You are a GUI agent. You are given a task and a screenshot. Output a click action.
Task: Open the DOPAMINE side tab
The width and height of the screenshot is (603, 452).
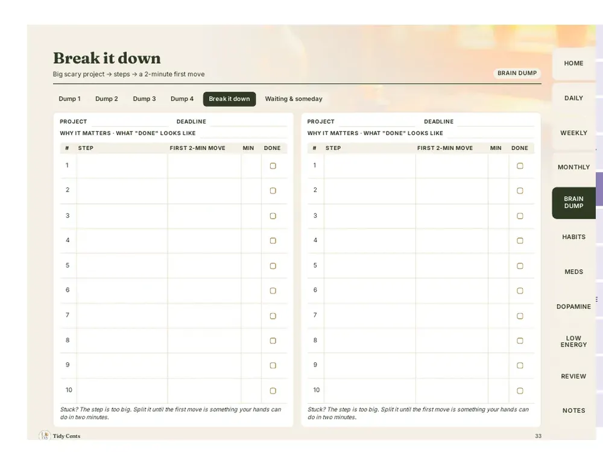[573, 307]
